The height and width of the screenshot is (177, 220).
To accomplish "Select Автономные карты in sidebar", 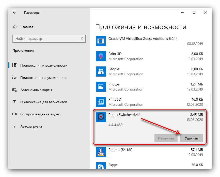I will (36, 90).
